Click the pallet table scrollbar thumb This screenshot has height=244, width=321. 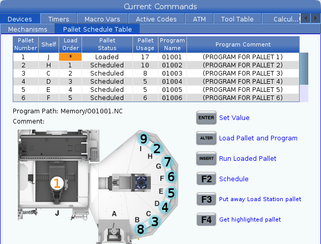(304, 69)
